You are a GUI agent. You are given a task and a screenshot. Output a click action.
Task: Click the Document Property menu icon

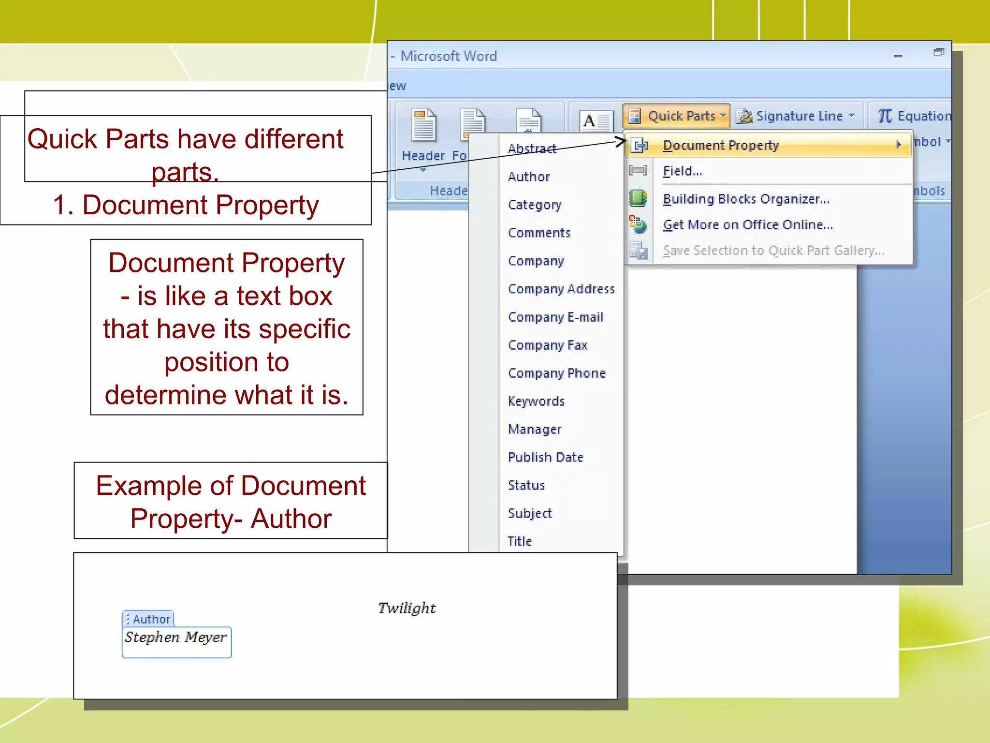click(640, 145)
